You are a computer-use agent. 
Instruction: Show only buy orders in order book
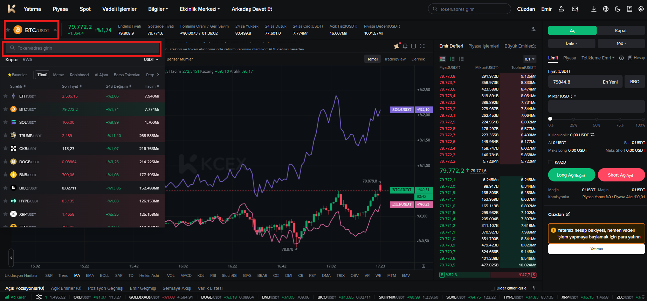(452, 59)
